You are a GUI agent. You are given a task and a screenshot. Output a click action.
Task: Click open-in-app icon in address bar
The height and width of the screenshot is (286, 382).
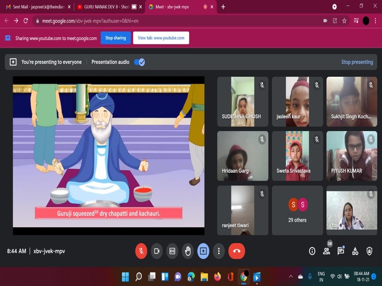[335, 21]
